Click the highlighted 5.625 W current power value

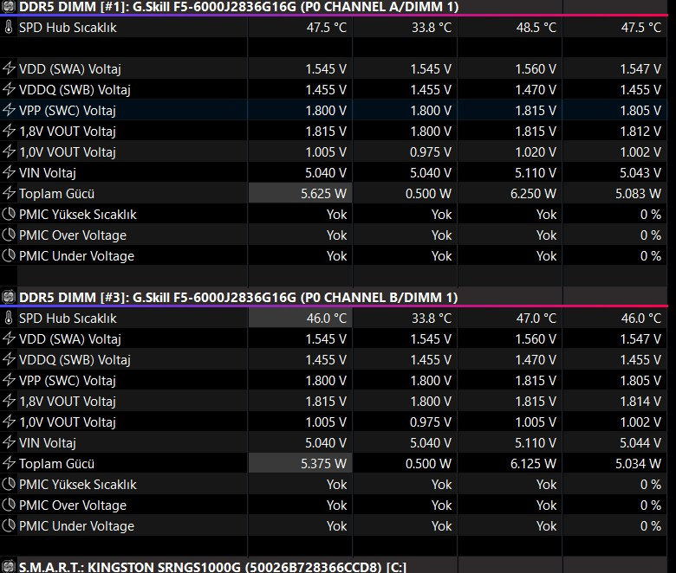(324, 194)
